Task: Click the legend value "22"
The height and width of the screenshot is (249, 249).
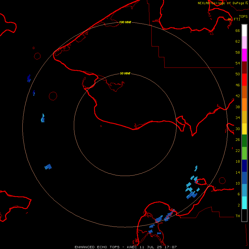Action: 238,151
